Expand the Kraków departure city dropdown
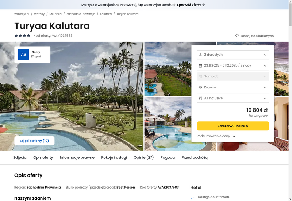This screenshot has width=292, height=201. (233, 87)
